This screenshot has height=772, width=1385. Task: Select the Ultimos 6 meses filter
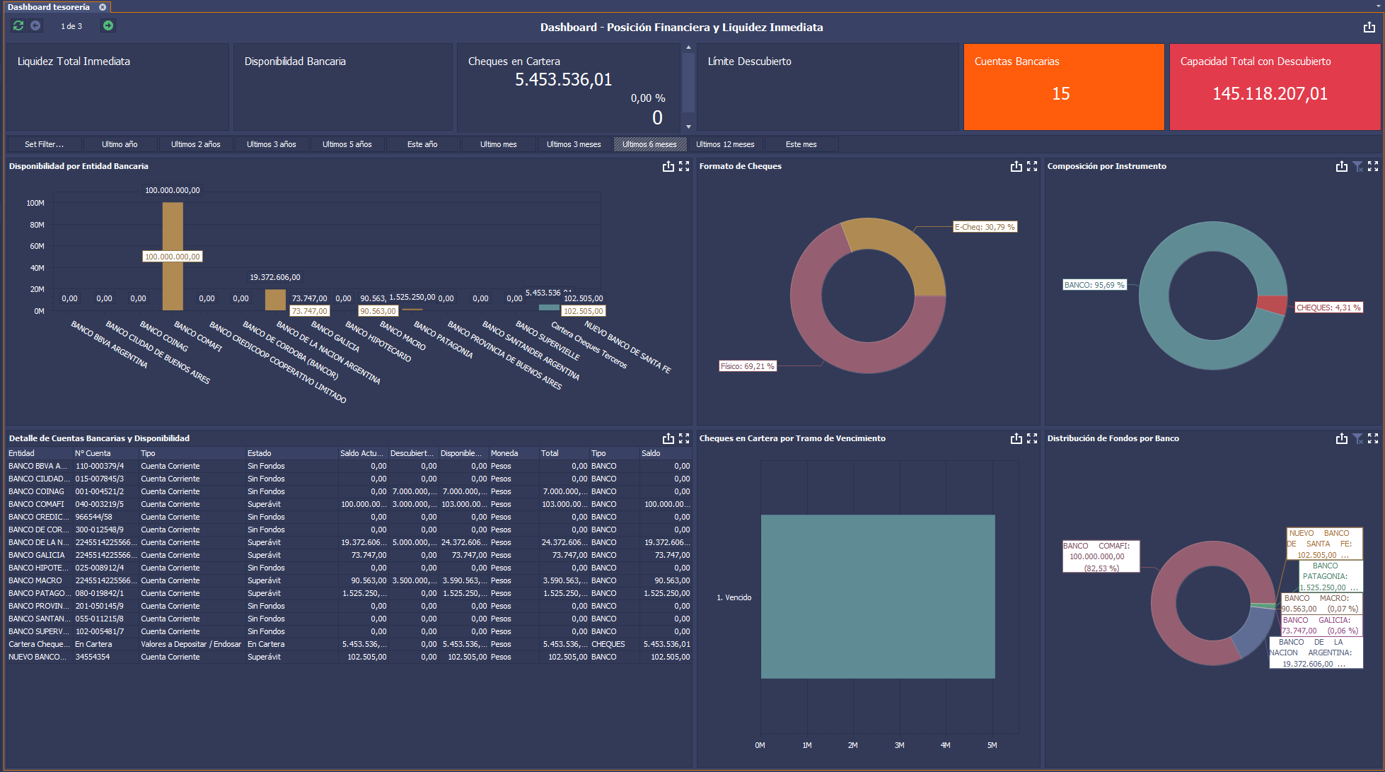click(x=649, y=144)
